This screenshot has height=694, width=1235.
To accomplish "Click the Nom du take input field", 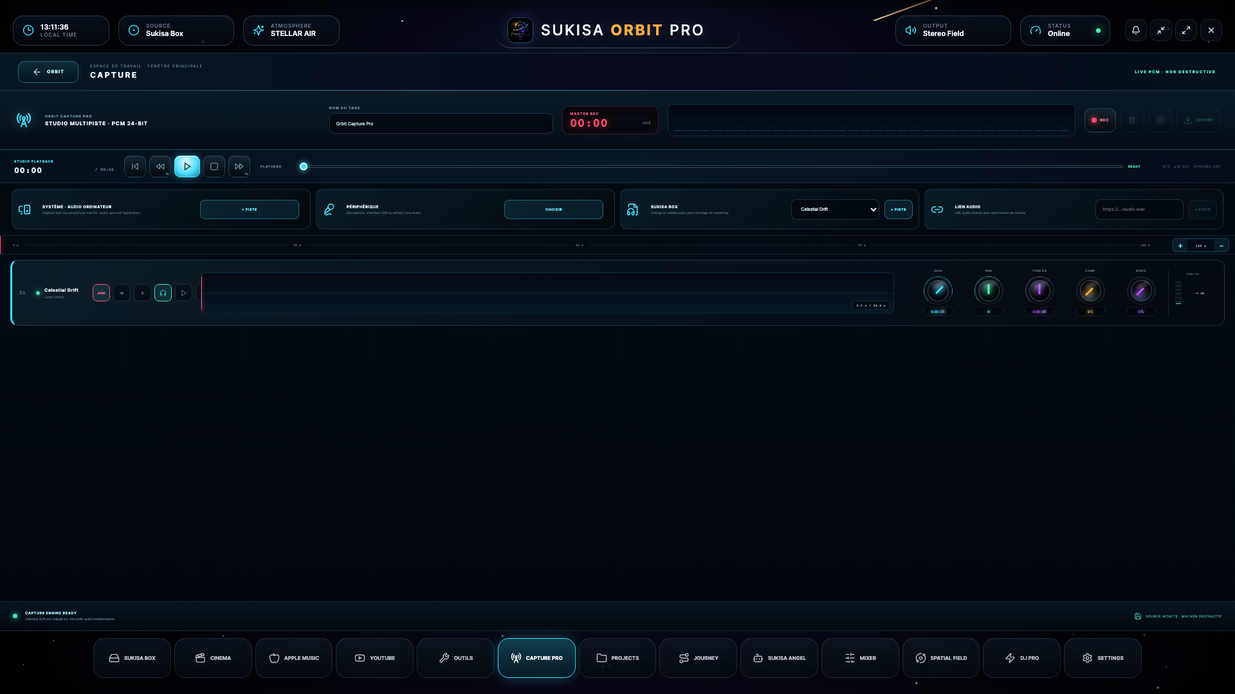I will (441, 123).
